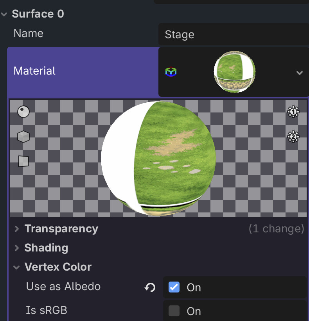Switch material preview to cube mesh
309x321 pixels.
tap(23, 136)
